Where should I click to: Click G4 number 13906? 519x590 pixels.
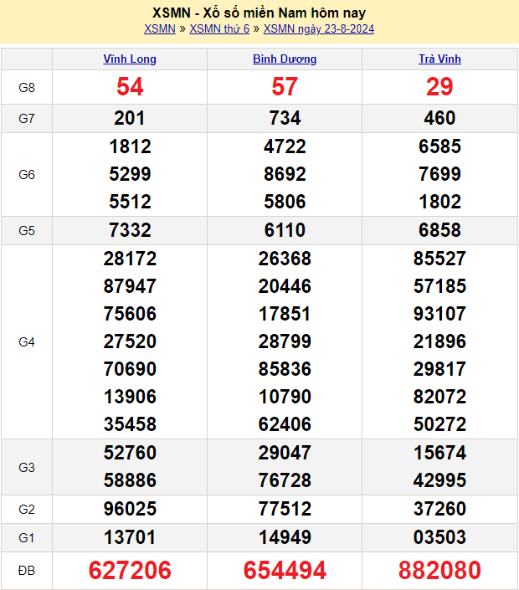[x=130, y=397]
